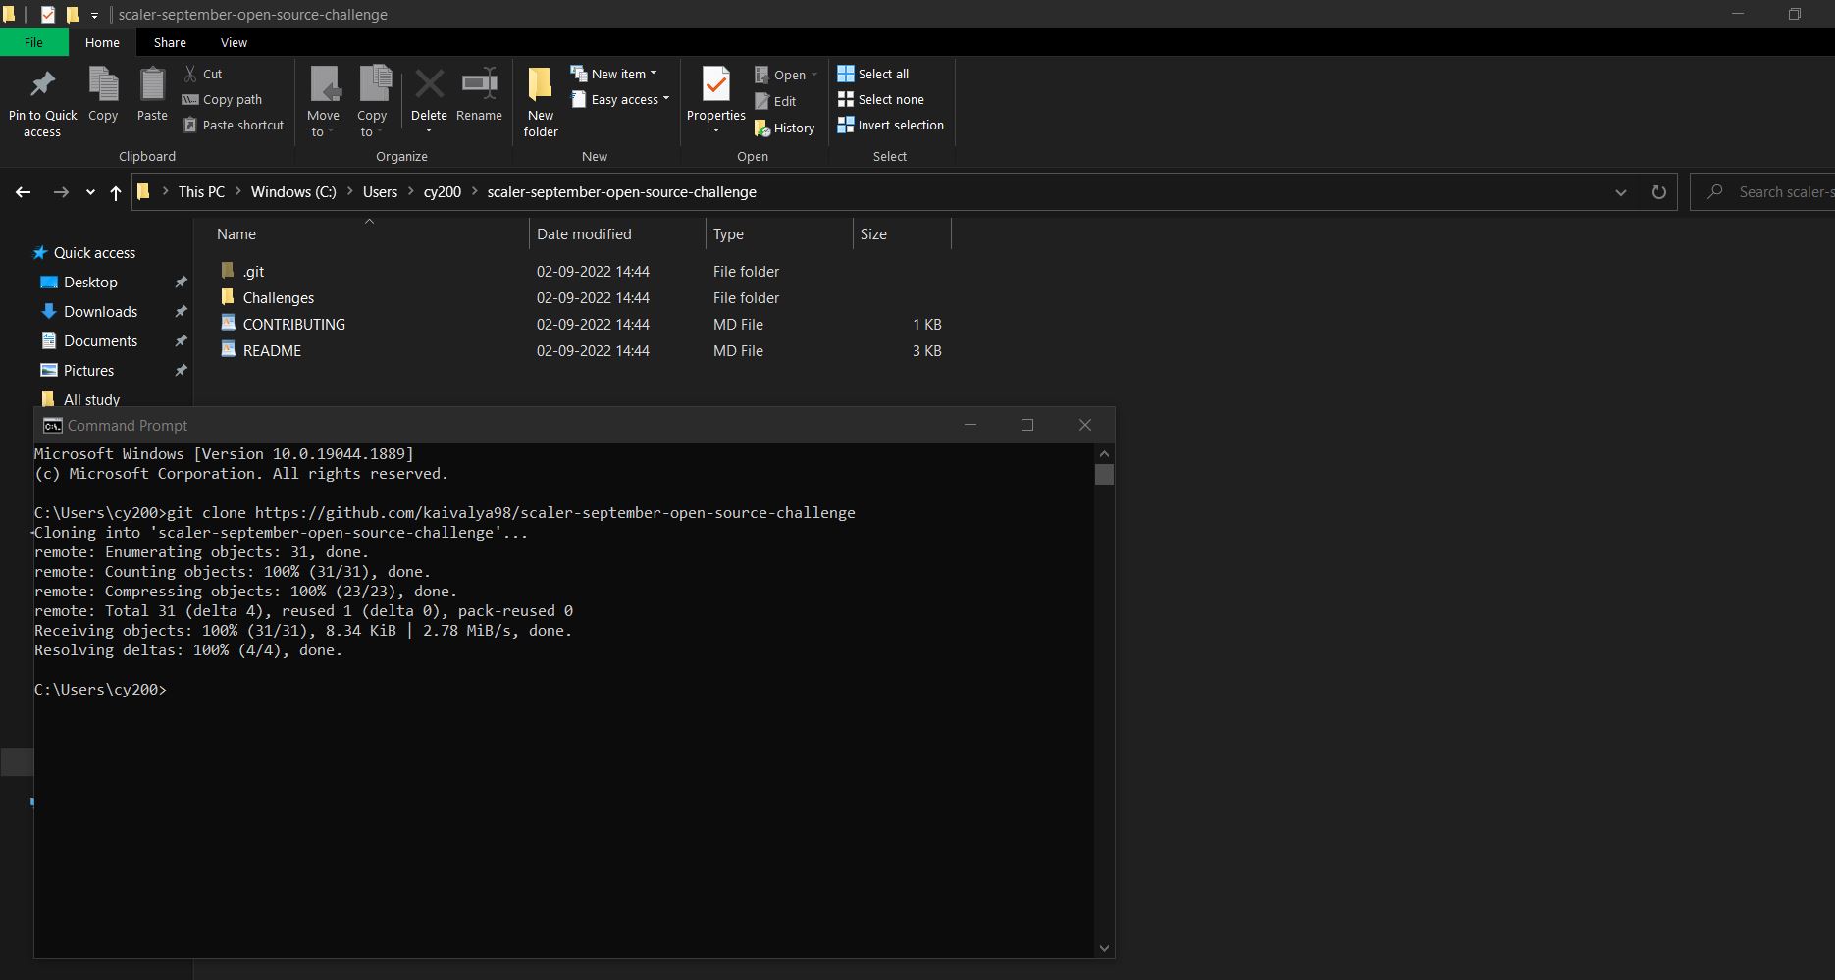Open the File tab
Screen dimensions: 1835x980
point(33,42)
